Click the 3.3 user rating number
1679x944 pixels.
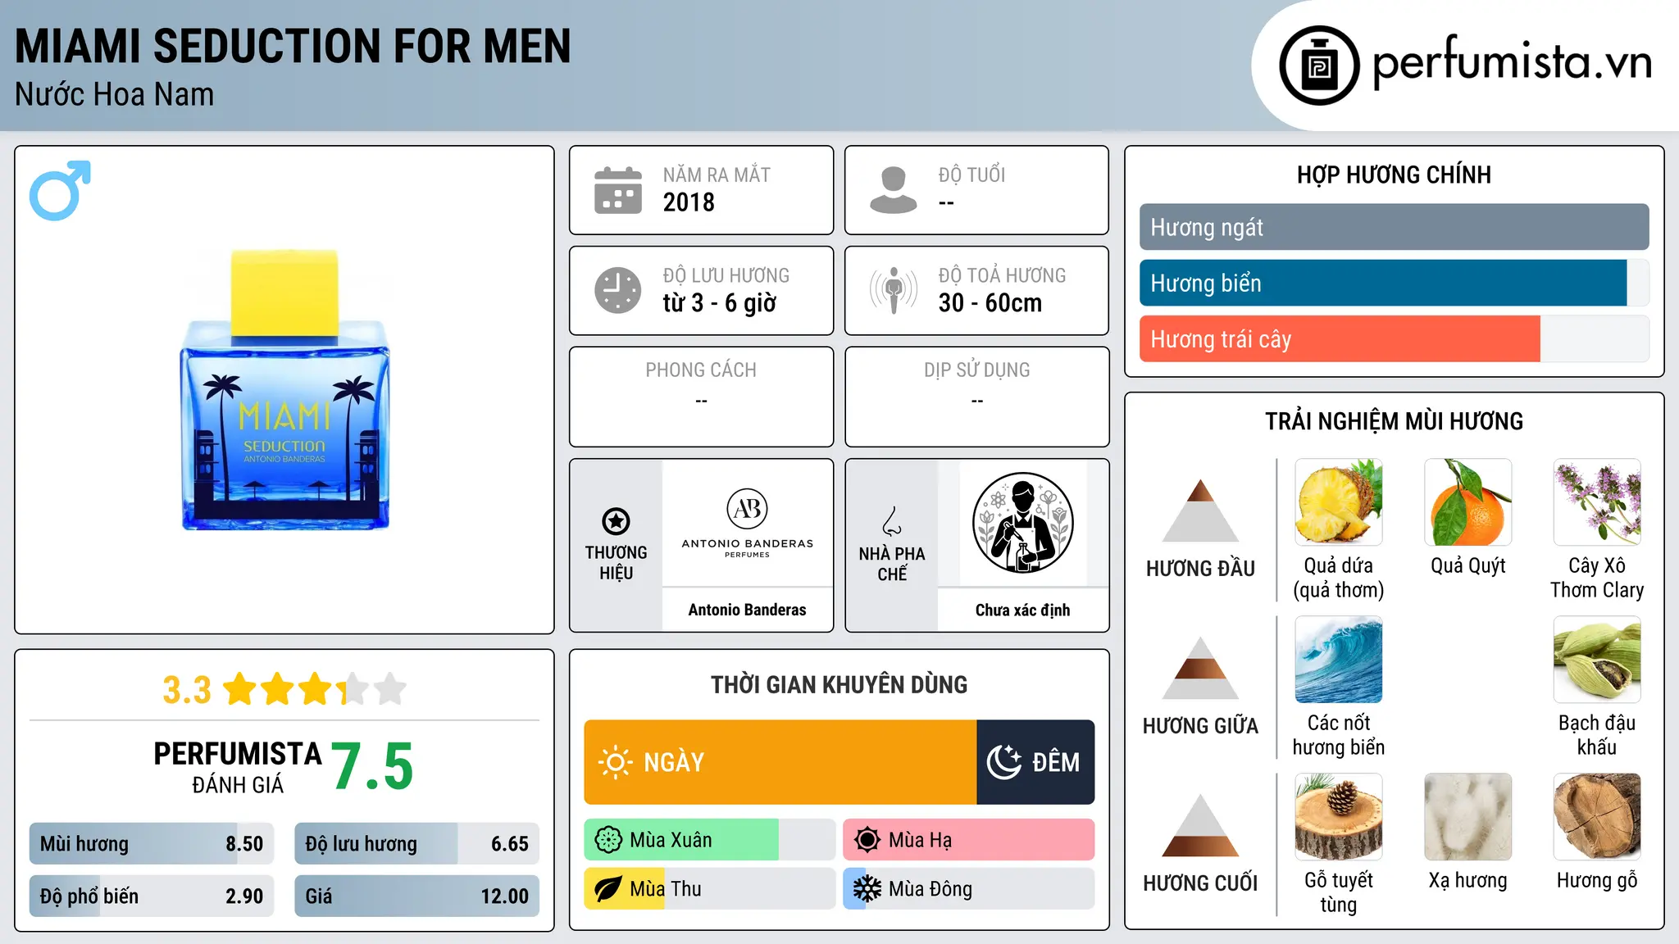187,690
